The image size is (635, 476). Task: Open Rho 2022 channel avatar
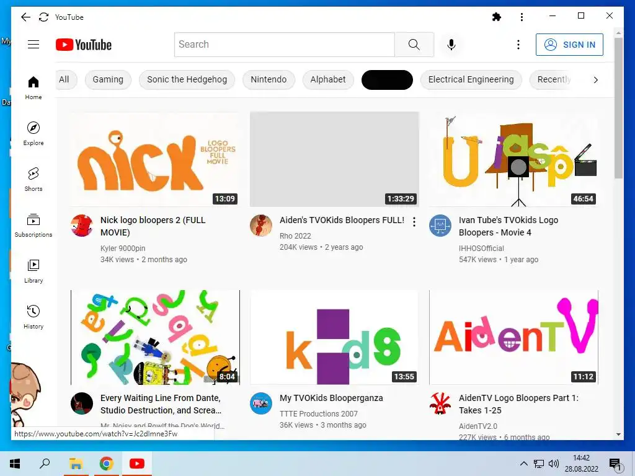tap(261, 226)
